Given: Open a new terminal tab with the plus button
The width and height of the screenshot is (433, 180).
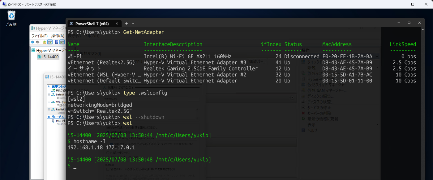Looking at the screenshot, I should [x=126, y=23].
